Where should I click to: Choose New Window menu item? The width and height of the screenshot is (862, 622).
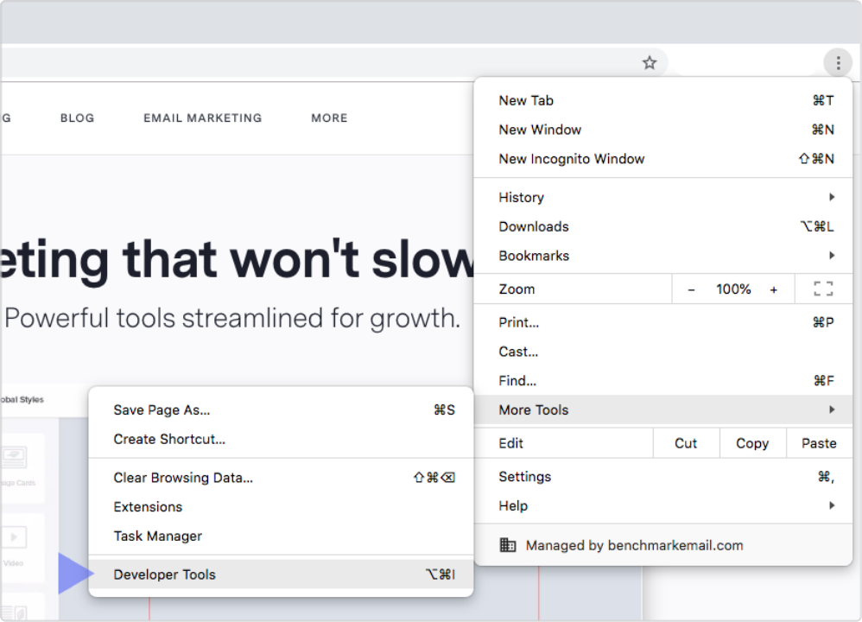coord(663,130)
